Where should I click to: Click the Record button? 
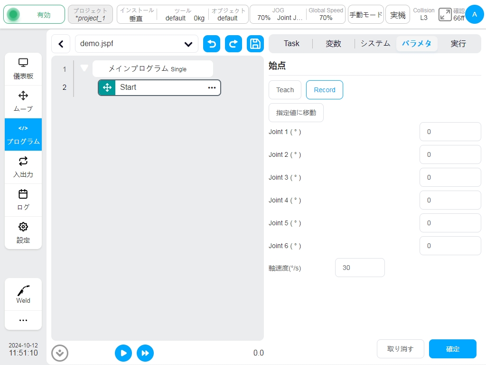point(325,90)
